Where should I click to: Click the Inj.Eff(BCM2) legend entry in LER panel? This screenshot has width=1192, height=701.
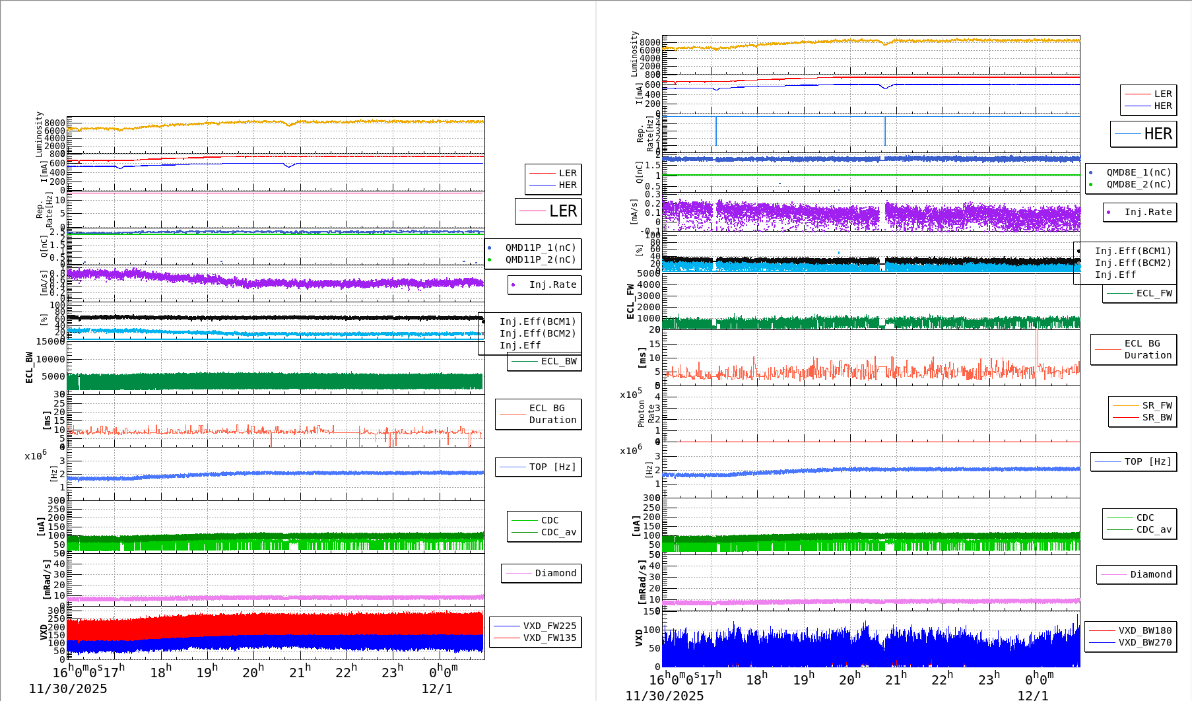537,334
